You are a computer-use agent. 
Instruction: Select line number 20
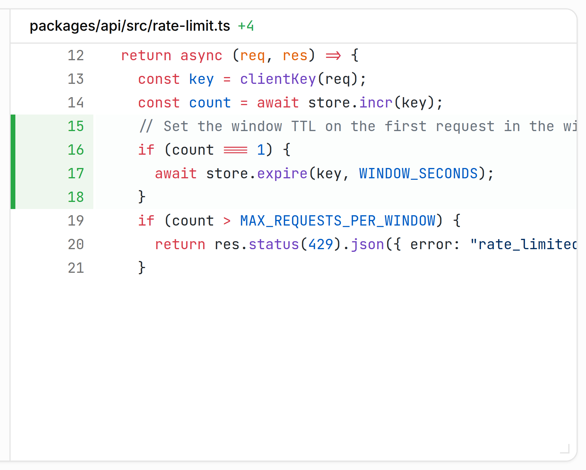(76, 244)
